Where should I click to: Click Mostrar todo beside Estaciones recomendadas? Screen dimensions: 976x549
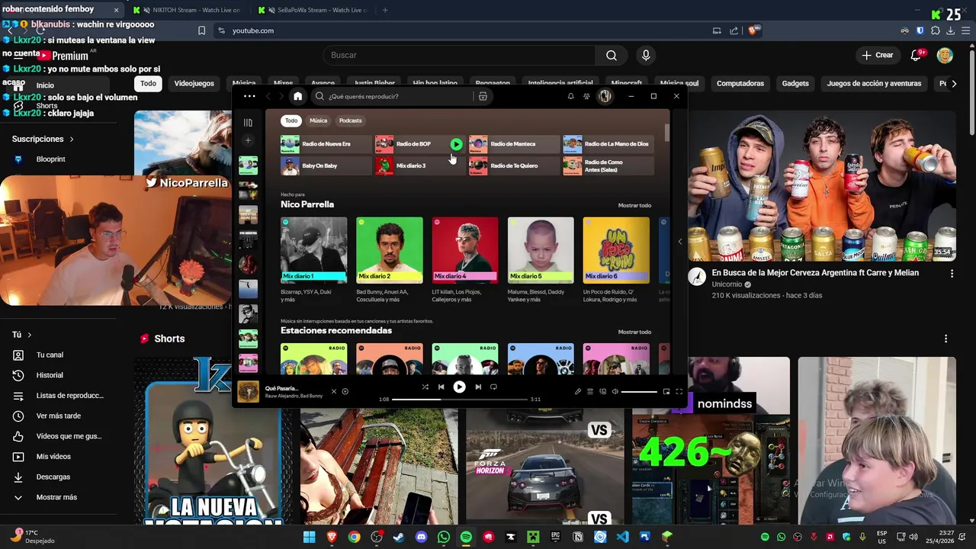[x=634, y=332]
